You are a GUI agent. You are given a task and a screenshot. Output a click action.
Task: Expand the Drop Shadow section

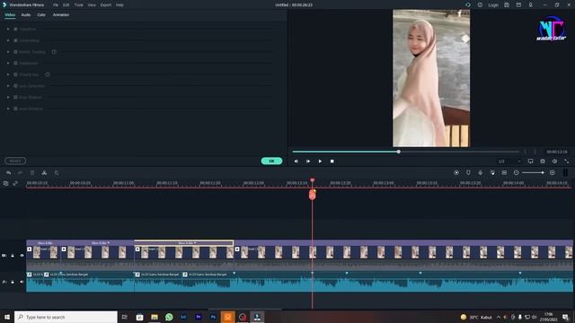click(x=8, y=98)
